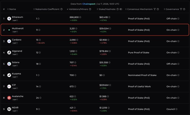Viewport: 190px width, 115px height.
Task: Click info icon beside NEAR Council governance
Action: [176, 109]
